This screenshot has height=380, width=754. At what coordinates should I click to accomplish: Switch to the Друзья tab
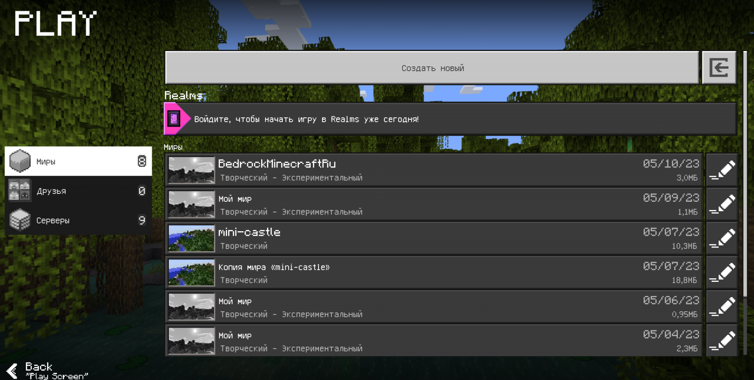tap(78, 190)
